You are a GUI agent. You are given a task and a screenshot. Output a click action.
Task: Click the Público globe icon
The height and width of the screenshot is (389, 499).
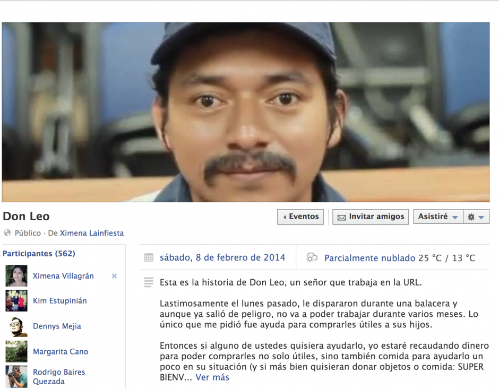click(x=7, y=233)
